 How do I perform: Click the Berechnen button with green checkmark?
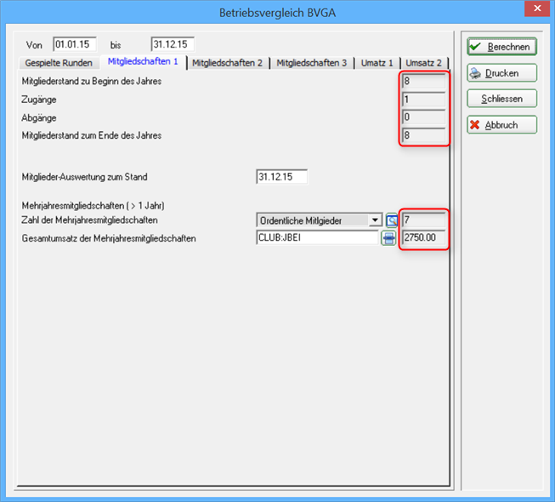tap(502, 47)
